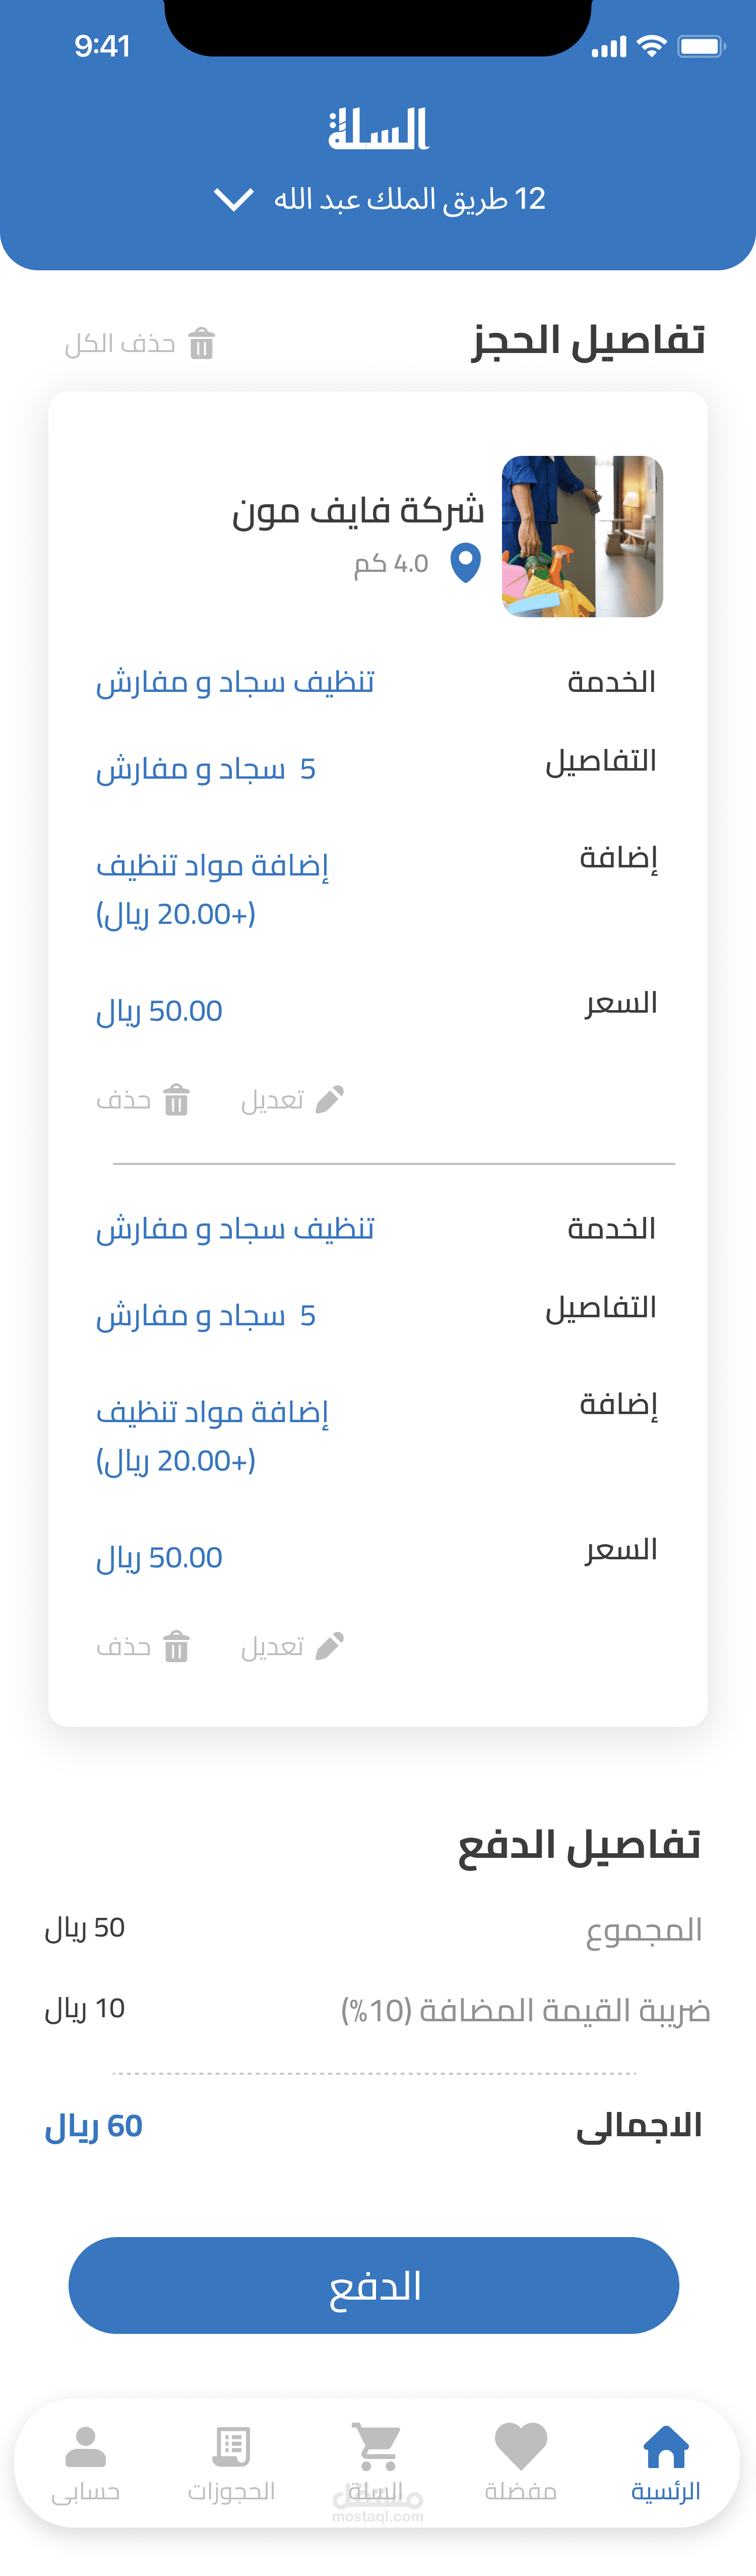
Task: Open the الحجوزات bookings tab icon
Action: pos(232,2447)
